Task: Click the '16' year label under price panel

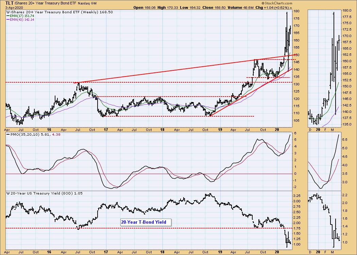Action: coord(49,130)
